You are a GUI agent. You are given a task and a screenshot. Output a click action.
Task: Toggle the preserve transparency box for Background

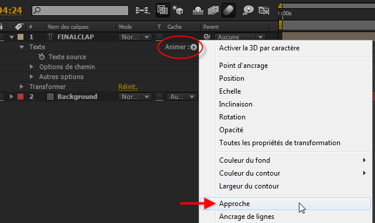(159, 97)
